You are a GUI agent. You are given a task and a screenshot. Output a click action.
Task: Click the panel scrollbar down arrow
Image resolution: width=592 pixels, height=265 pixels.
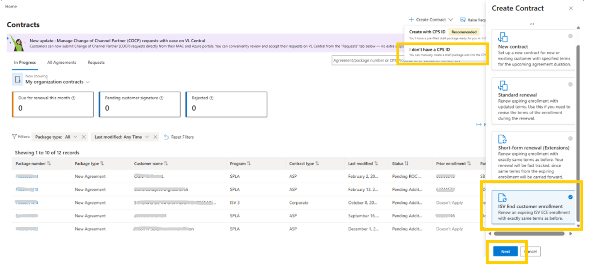coord(578,226)
